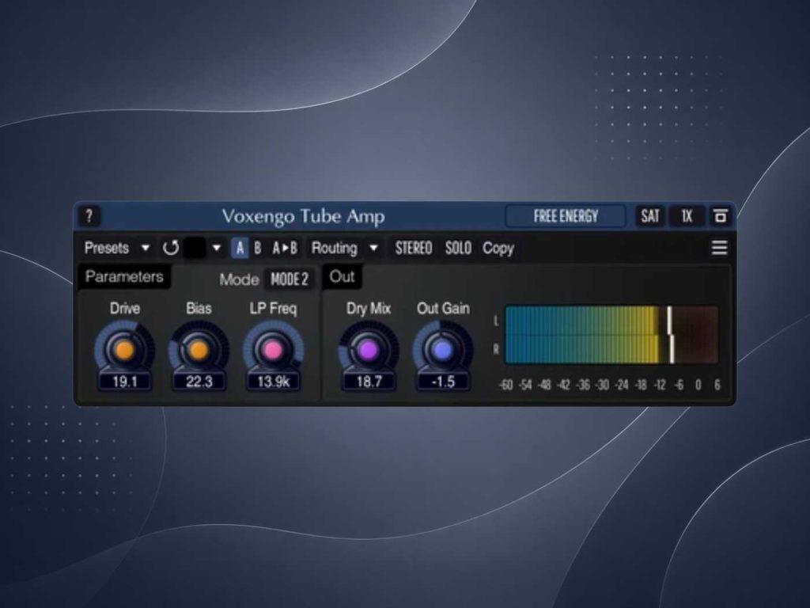Select the A state slot
The image size is (810, 608).
[240, 248]
